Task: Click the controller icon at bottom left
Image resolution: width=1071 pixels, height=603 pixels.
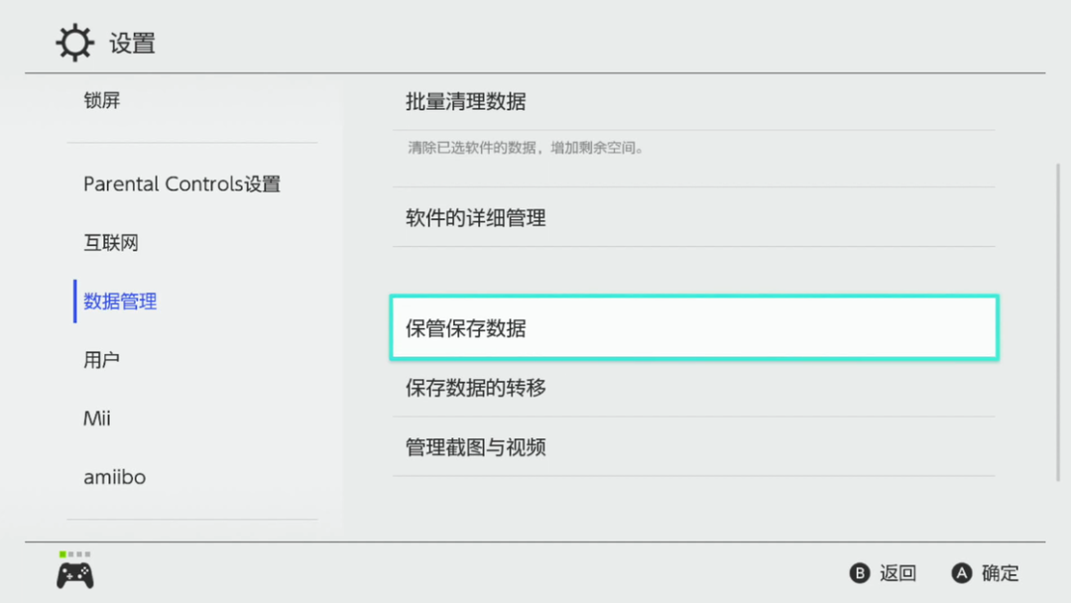Action: point(75,574)
